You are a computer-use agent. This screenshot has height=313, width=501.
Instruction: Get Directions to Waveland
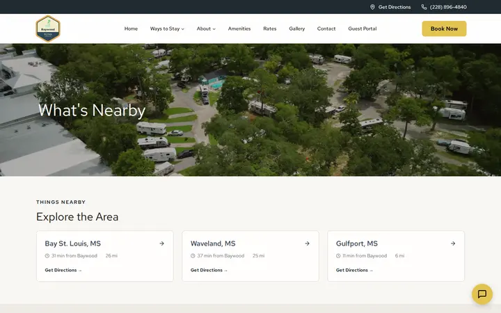209,270
